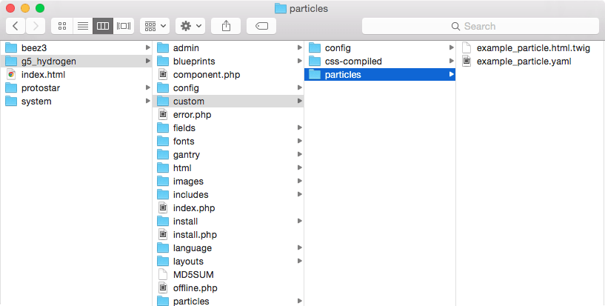
Task: Click the error.php file icon
Action: [x=163, y=114]
